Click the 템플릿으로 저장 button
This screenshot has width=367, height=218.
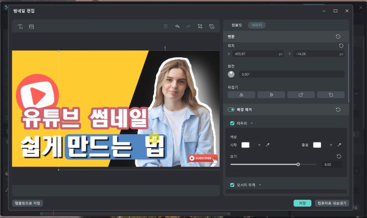27,203
